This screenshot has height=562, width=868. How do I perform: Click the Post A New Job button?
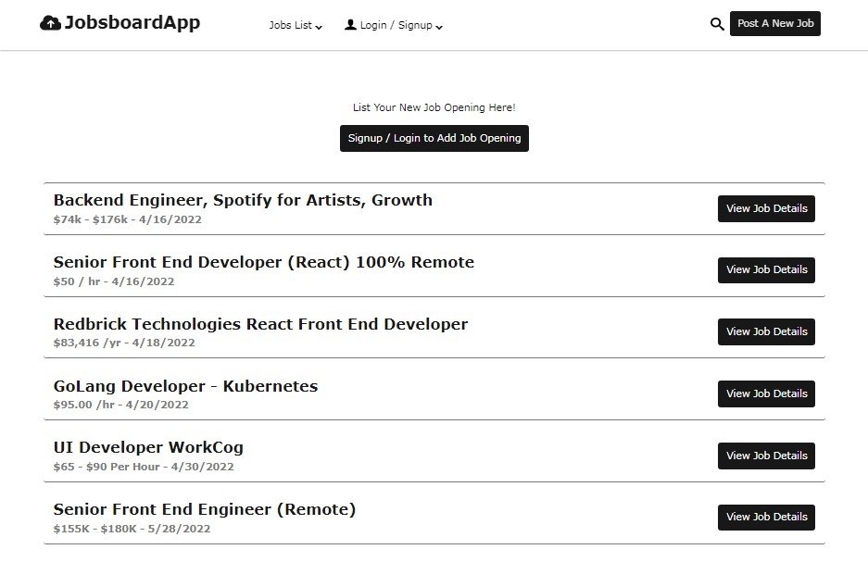pyautogui.click(x=774, y=23)
